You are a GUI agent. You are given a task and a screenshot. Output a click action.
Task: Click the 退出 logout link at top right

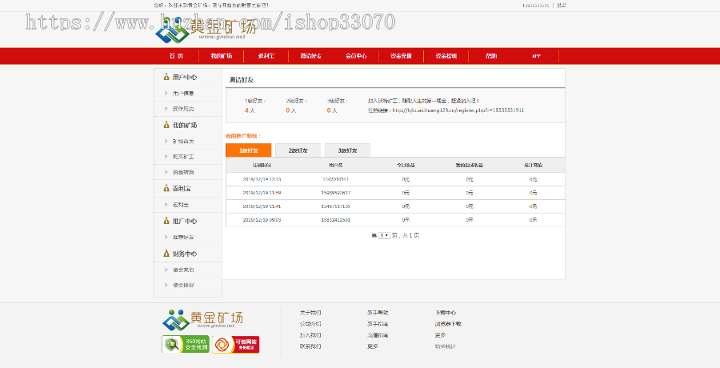pos(561,6)
